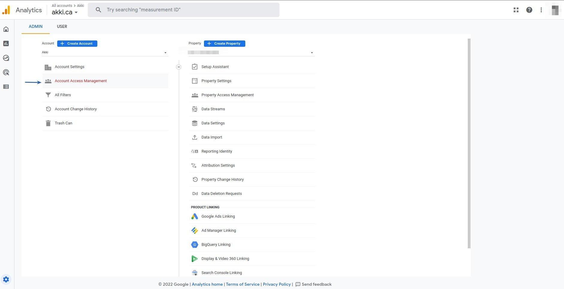Collapse the account column arrow toggle
The height and width of the screenshot is (289, 564).
[x=179, y=67]
